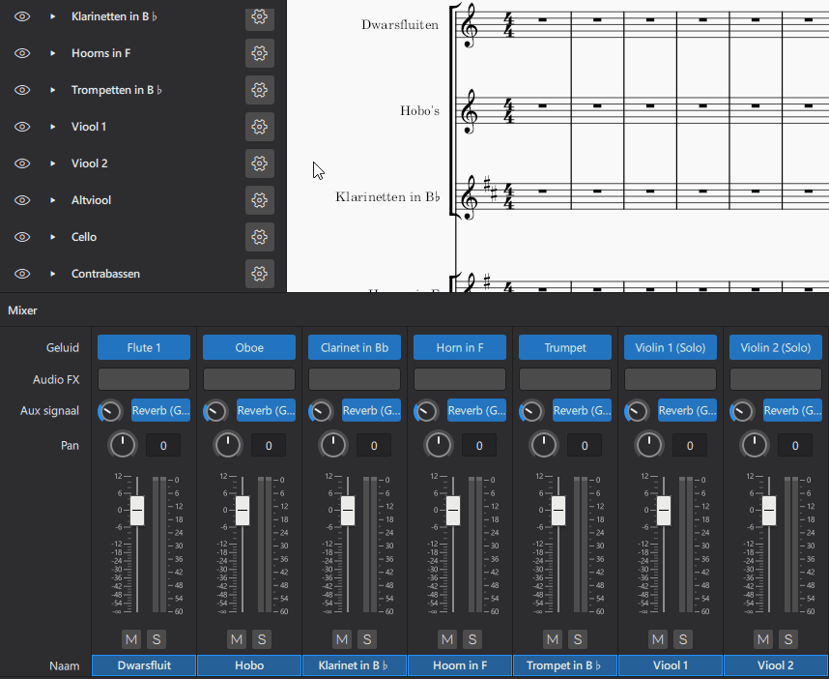The height and width of the screenshot is (679, 829).
Task: Toggle visibility of Viool 2
Action: [x=21, y=163]
